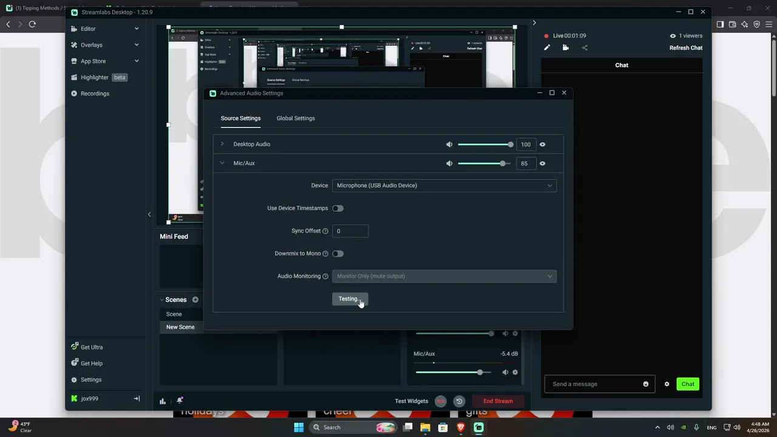The height and width of the screenshot is (437, 777).
Task: Adjust the Desktop Audio slider in dialog
Action: coord(485,144)
